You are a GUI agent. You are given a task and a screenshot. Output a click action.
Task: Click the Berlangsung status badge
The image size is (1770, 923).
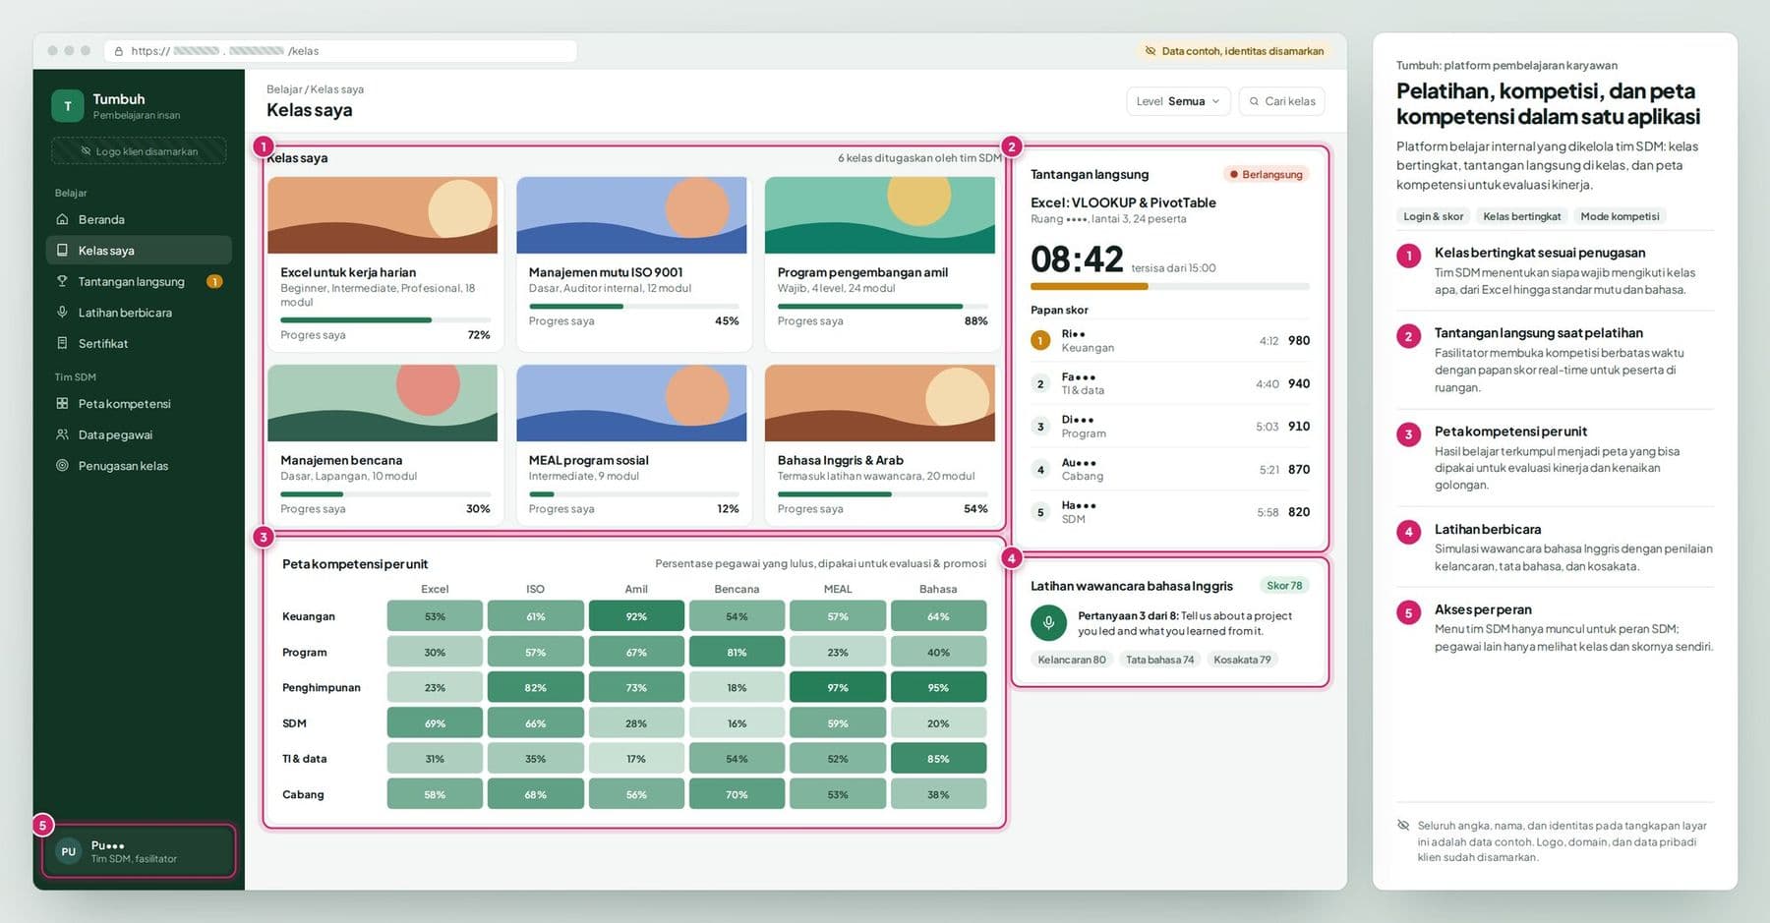coord(1266,174)
